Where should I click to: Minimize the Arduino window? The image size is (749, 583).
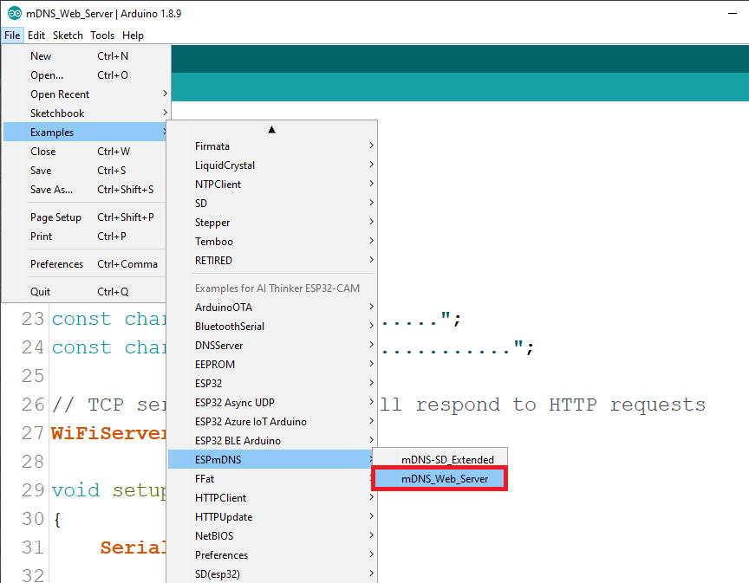point(733,13)
